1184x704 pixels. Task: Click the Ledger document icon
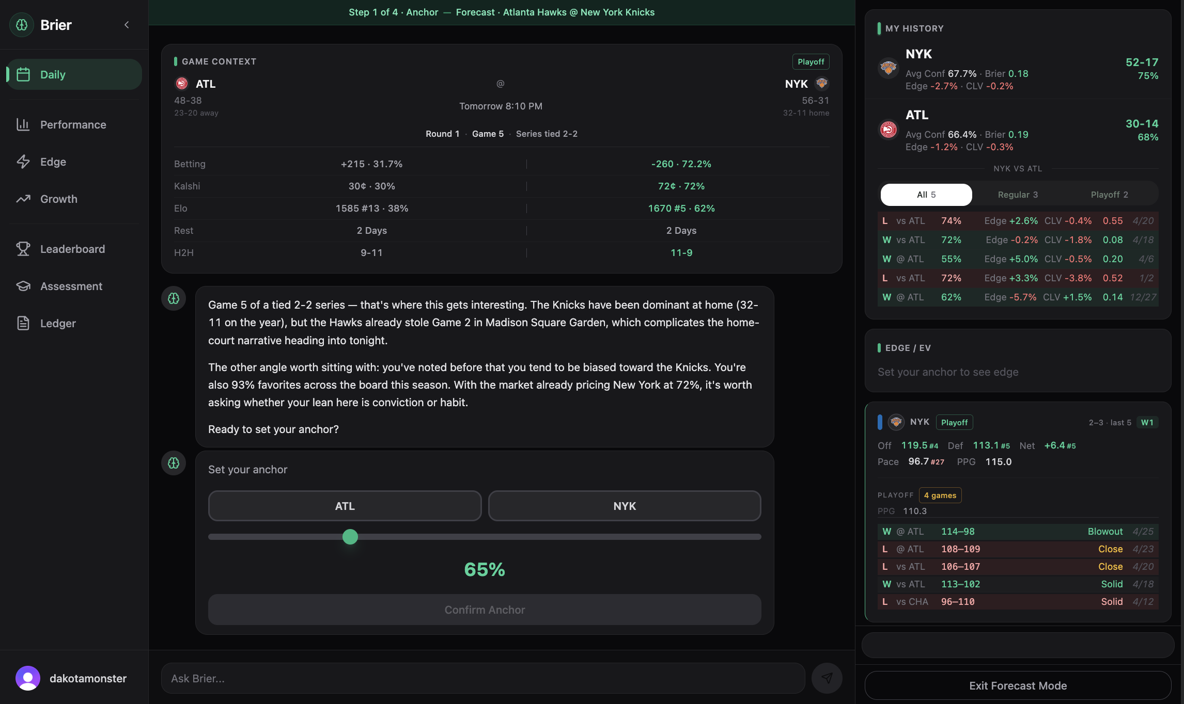point(23,323)
